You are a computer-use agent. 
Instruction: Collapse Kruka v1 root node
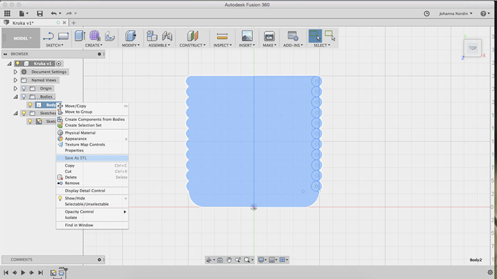tap(9, 64)
